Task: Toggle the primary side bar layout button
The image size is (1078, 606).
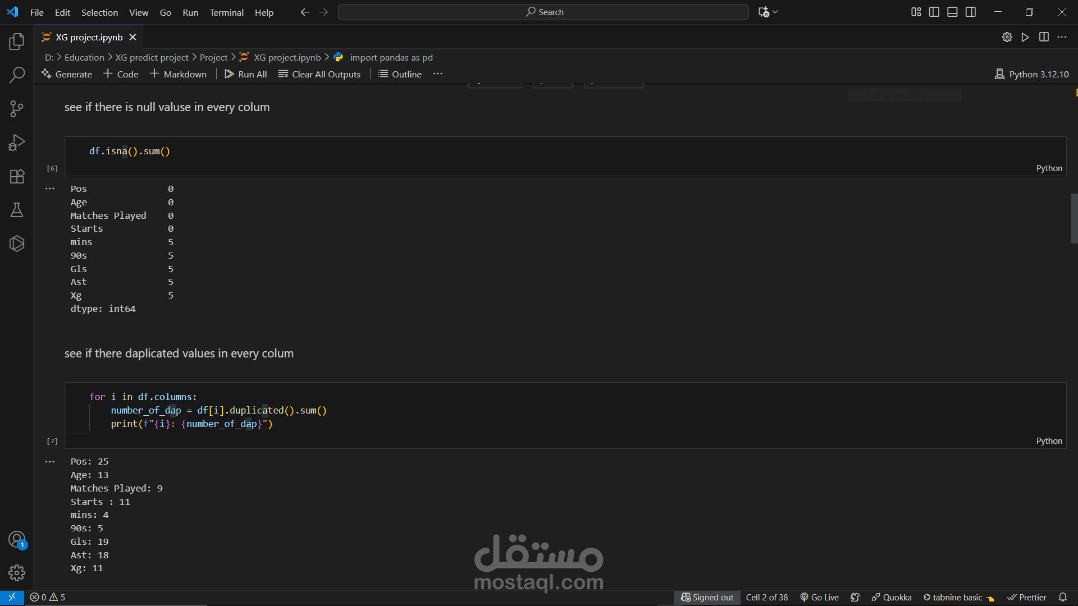Action: point(934,12)
